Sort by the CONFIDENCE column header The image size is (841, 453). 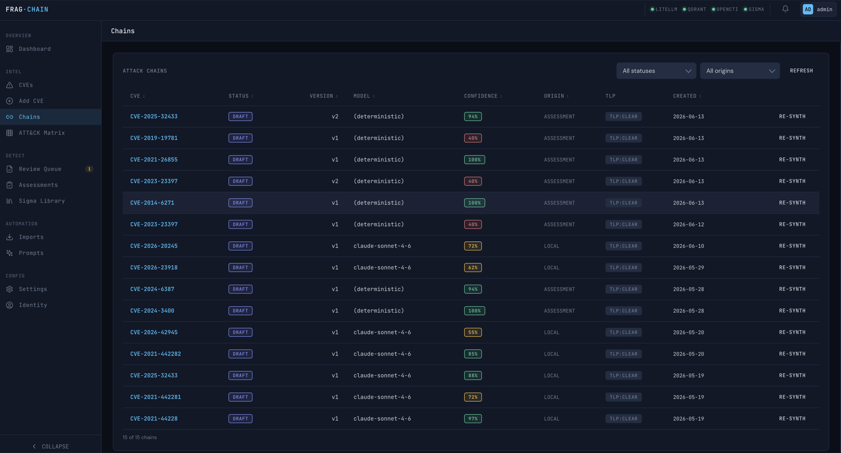pyautogui.click(x=483, y=96)
